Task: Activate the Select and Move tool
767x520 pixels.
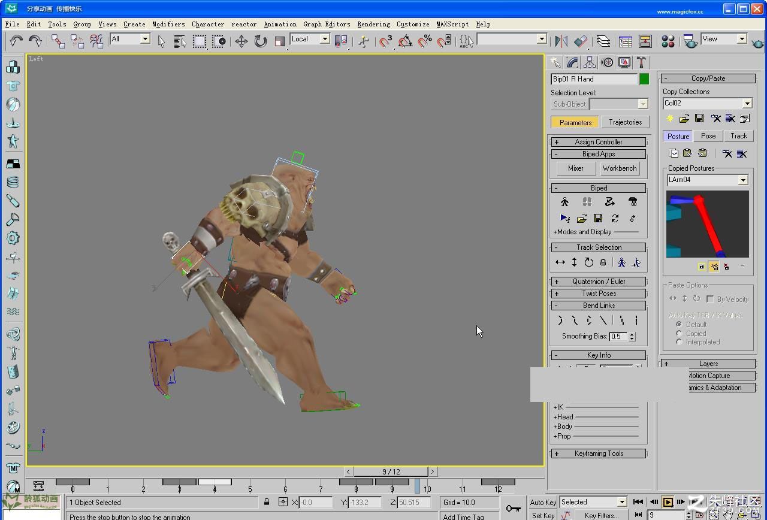Action: pyautogui.click(x=241, y=41)
